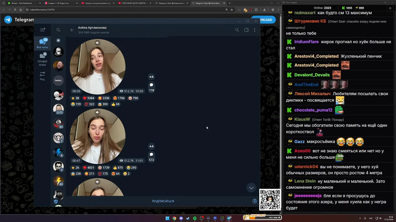Open Discord from the taskbar
Screen dimensions: 396x222
coord(181,218)
